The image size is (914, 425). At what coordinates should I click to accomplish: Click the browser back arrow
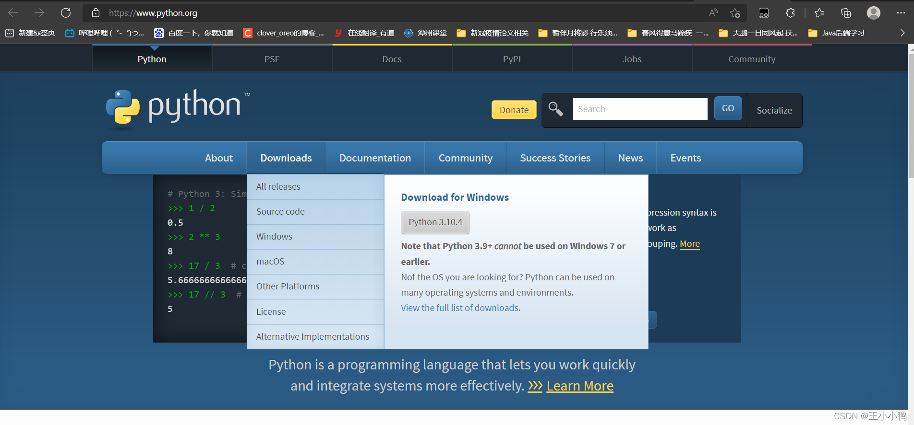click(13, 13)
